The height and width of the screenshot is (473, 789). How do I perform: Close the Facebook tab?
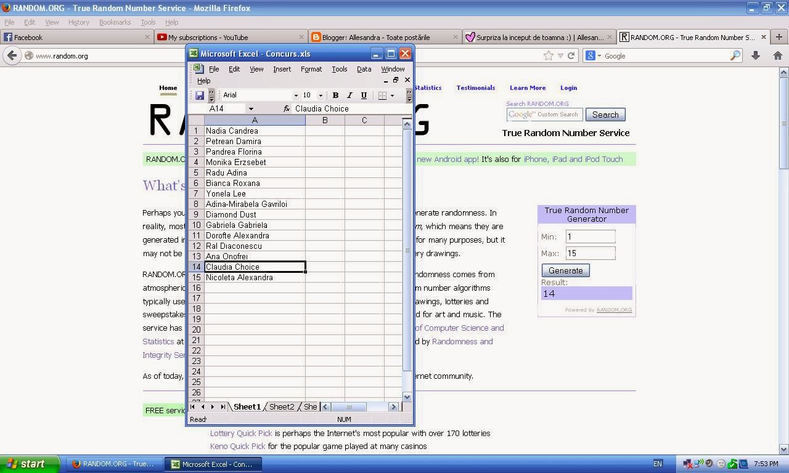147,37
